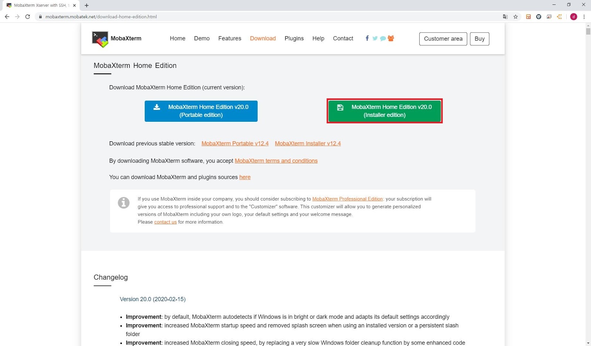Open MobaXterm Twitter bird icon

[x=375, y=38]
